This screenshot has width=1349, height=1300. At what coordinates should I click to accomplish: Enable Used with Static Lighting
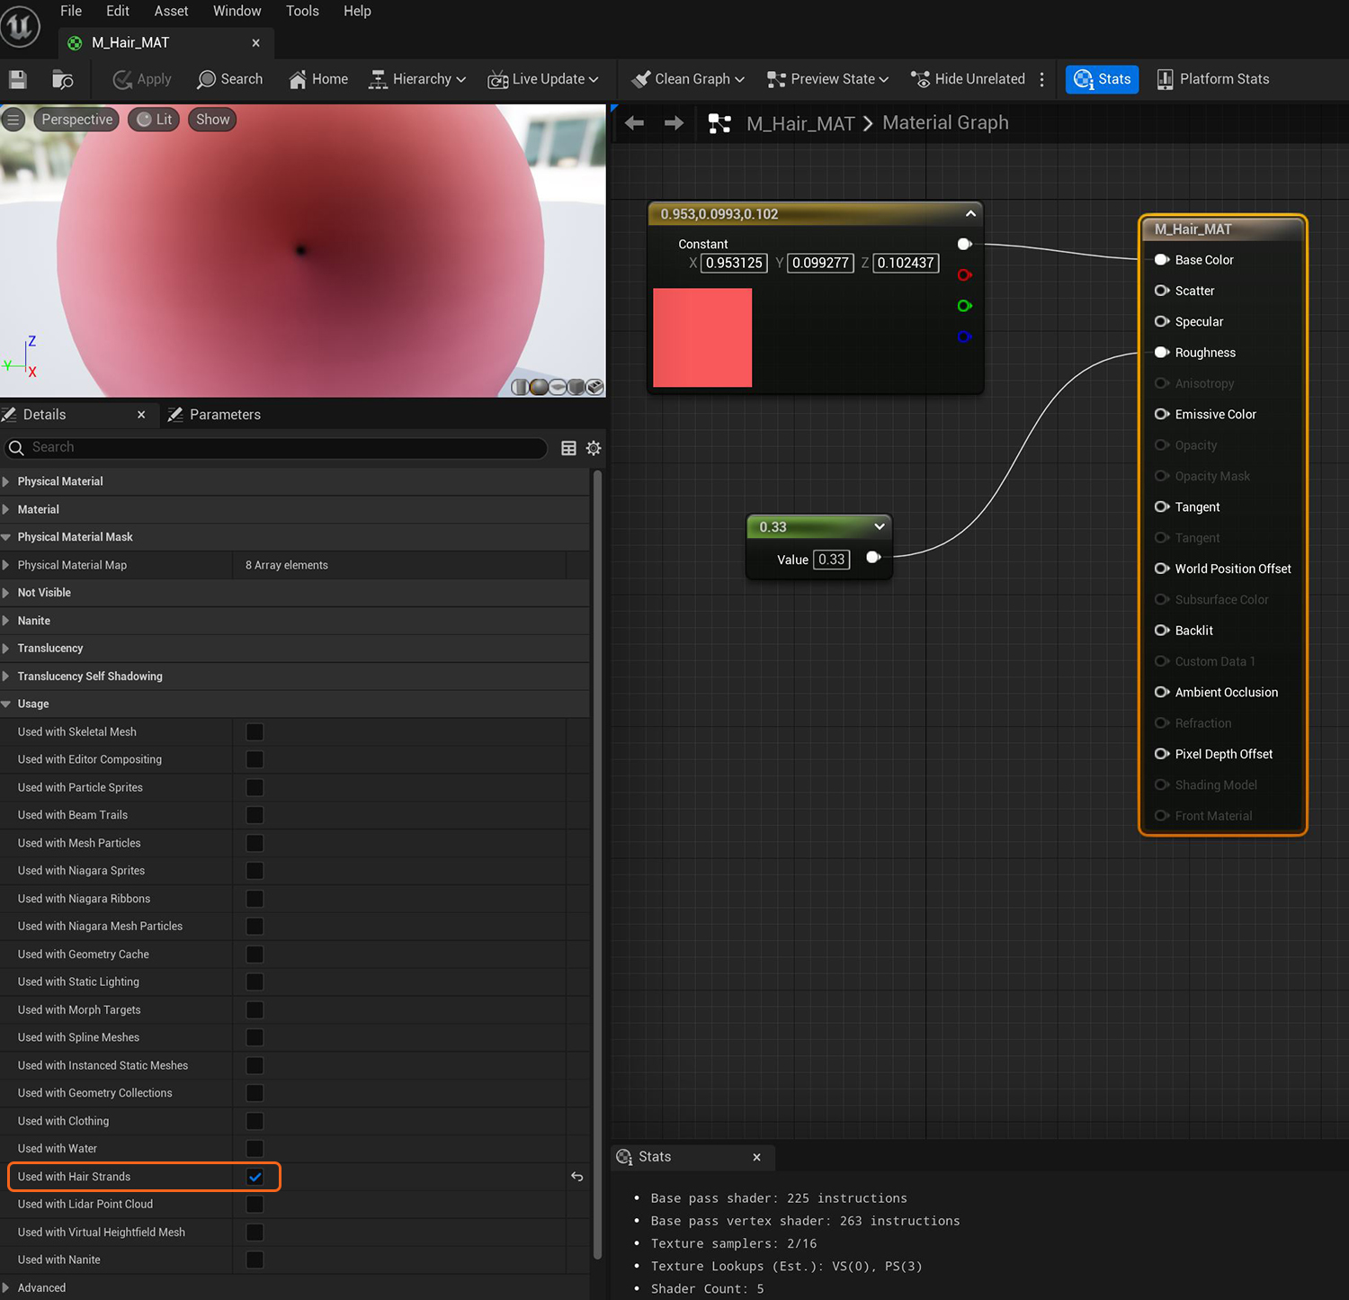[x=255, y=982]
